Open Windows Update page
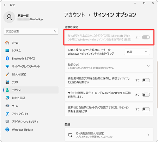The width and height of the screenshot is (158, 142). (x=31, y=130)
